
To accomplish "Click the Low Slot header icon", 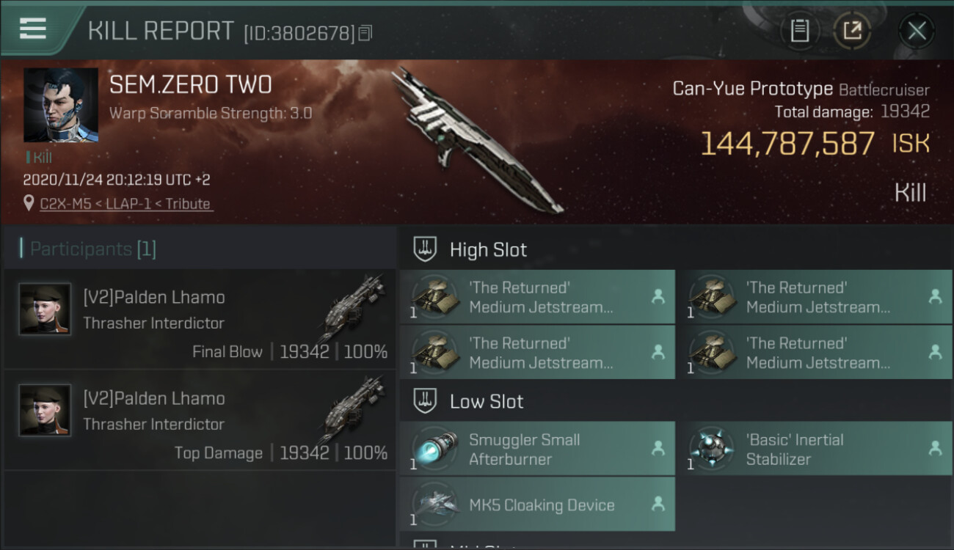I will (425, 401).
